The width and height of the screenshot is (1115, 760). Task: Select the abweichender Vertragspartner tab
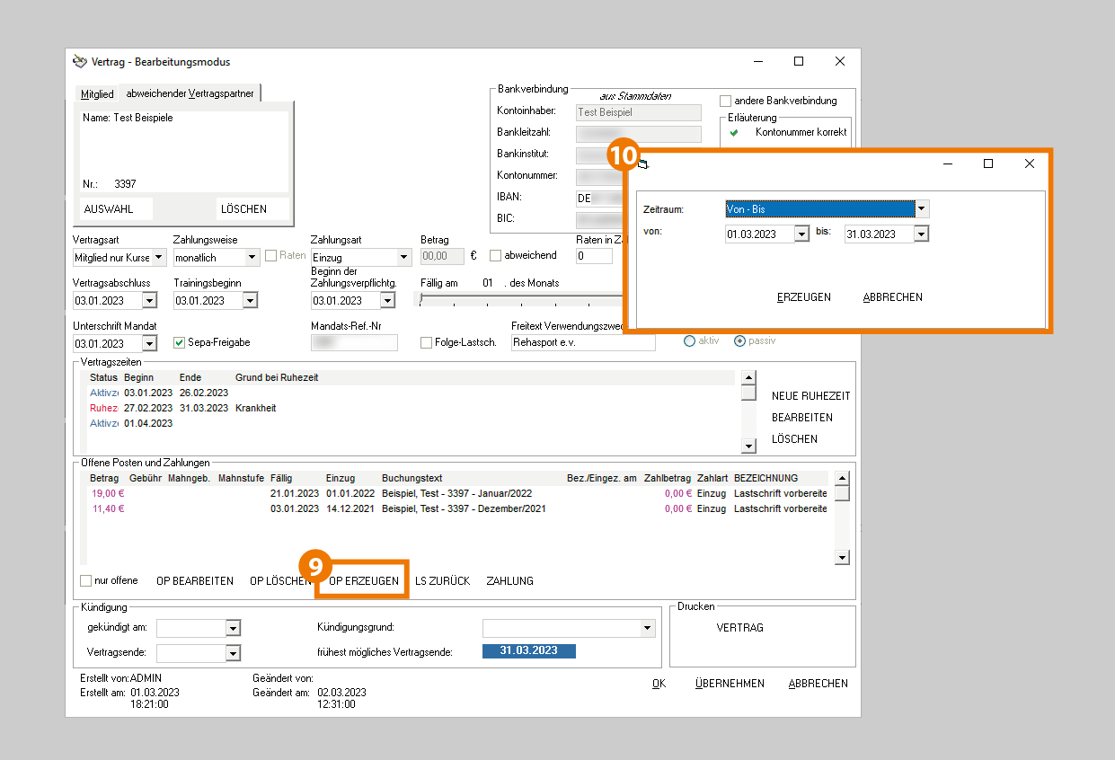tap(190, 93)
